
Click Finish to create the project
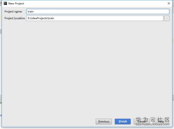coord(123,121)
